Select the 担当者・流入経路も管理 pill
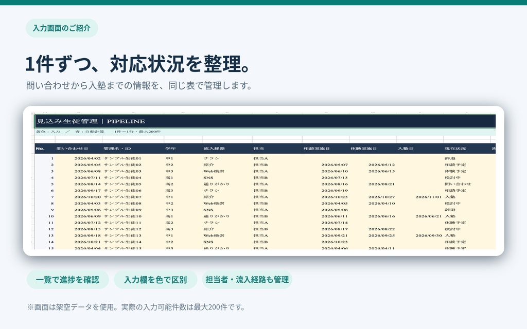 [247, 280]
